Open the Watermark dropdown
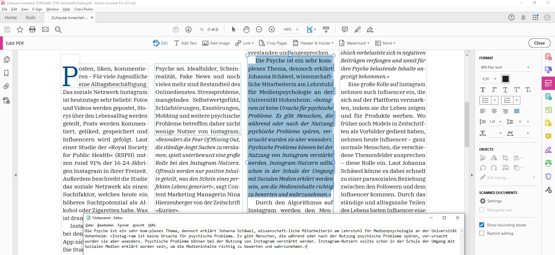The image size is (555, 255). pos(354,43)
